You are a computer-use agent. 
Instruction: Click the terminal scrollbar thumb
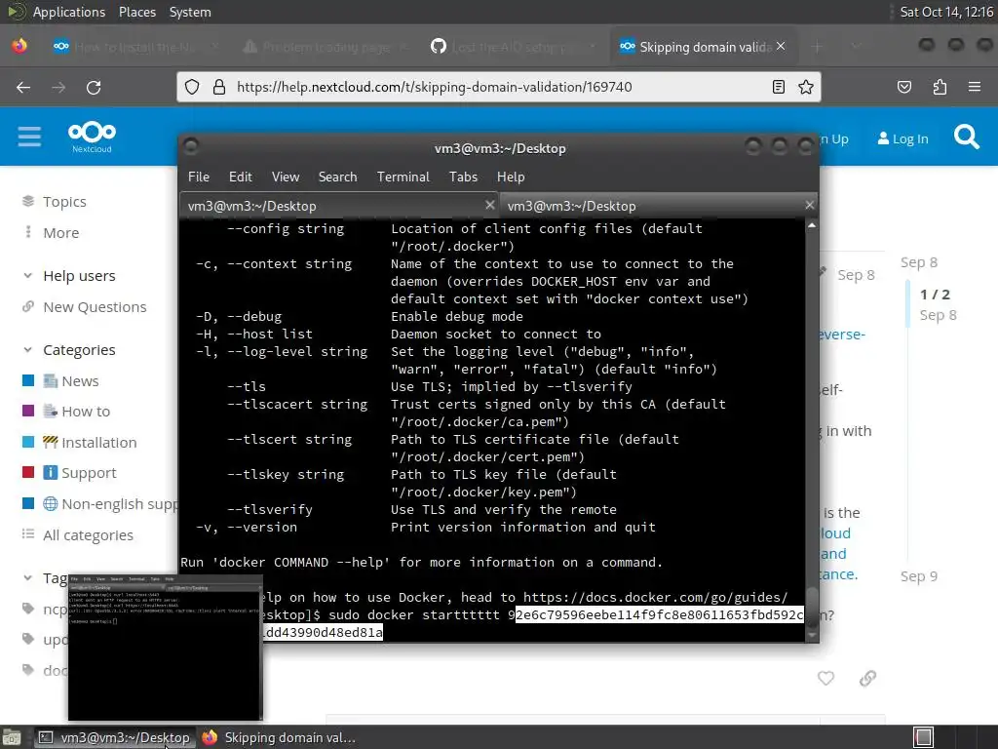(812, 607)
